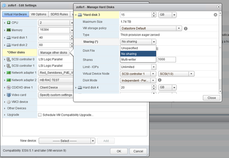Expand the Memory row
The width and height of the screenshot is (229, 158).
[x=4, y=30]
